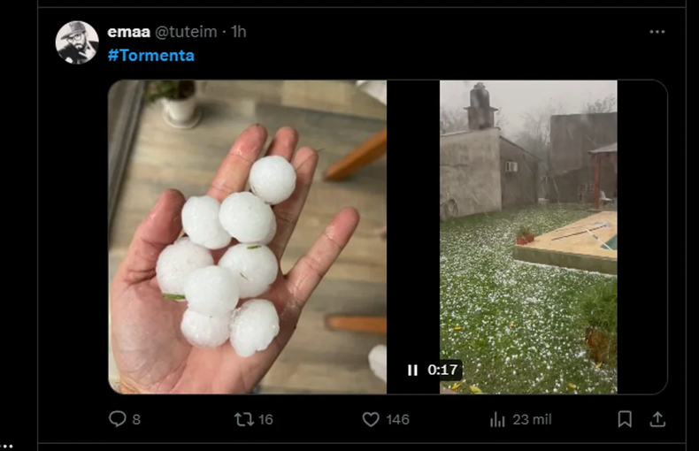This screenshot has width=699, height=451.
Task: Go to the @tuteim handle
Action: pyautogui.click(x=188, y=32)
